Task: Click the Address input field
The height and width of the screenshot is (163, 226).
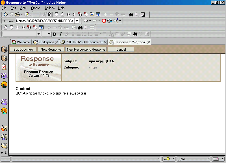Action: pyautogui.click(x=45, y=21)
